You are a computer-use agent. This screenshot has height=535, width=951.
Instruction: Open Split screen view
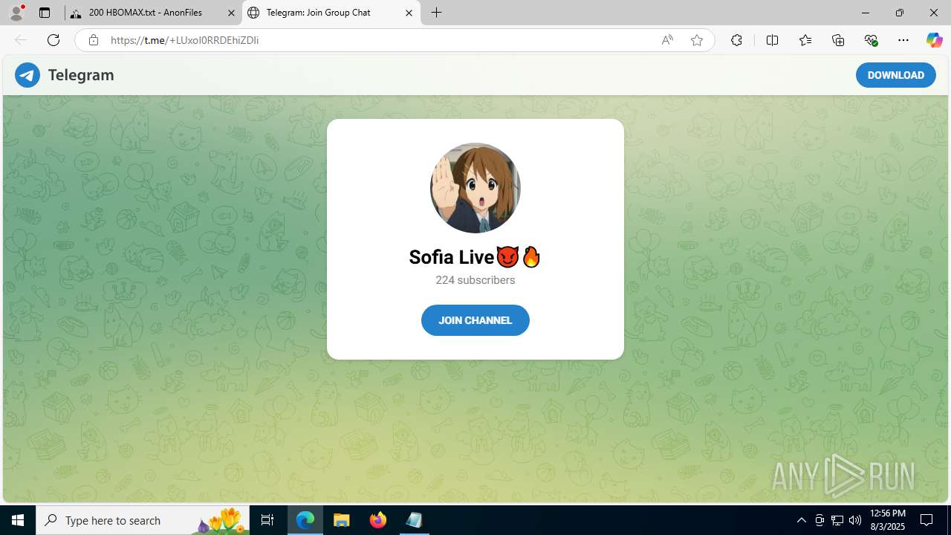772,40
